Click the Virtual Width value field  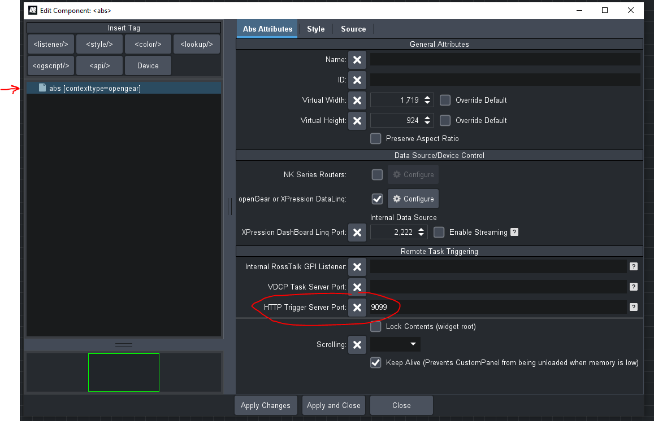(396, 100)
